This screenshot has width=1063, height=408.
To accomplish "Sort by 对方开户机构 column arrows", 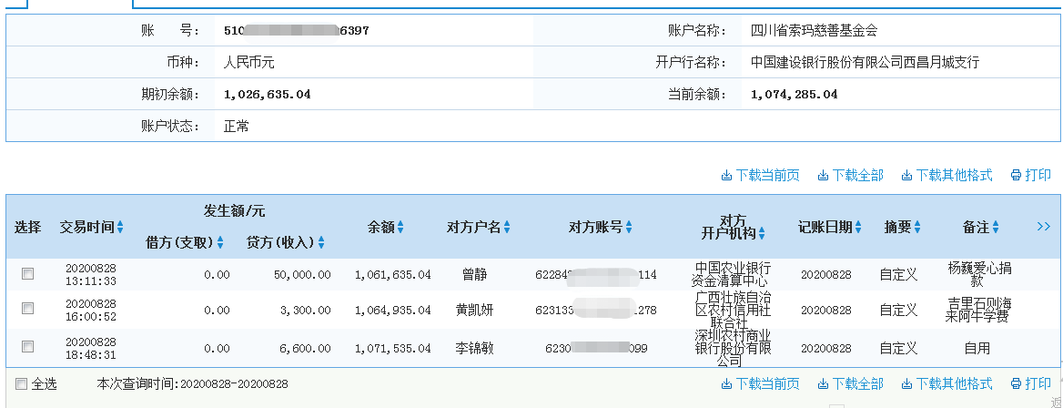I will (x=762, y=233).
